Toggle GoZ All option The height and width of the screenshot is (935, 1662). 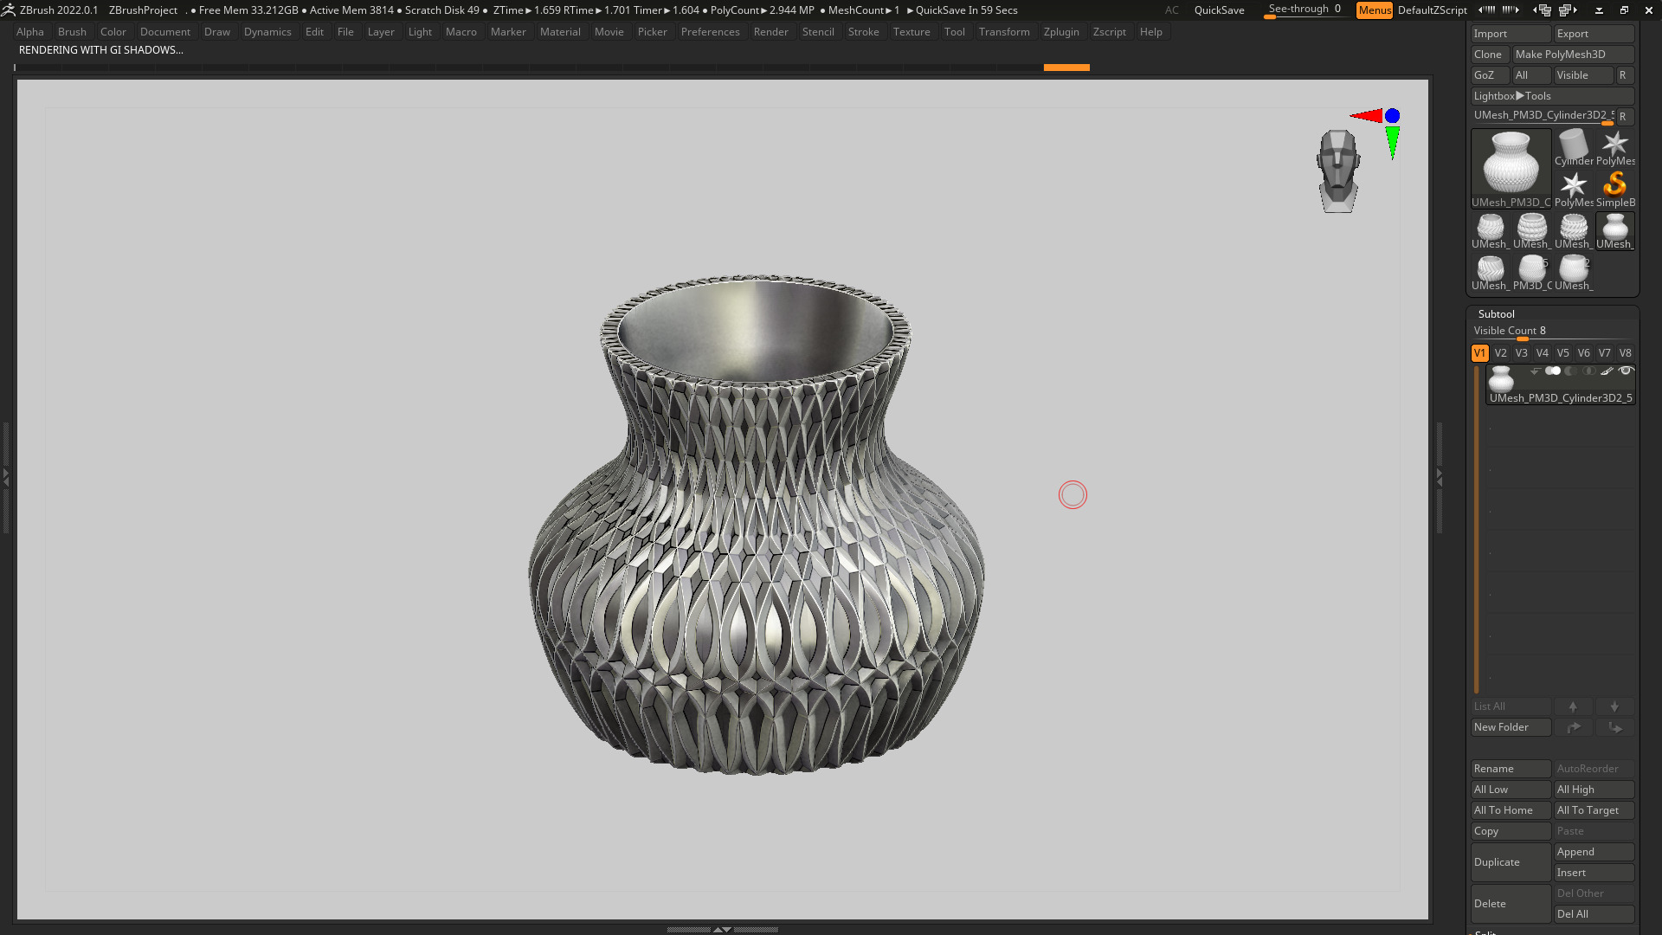tap(1530, 75)
